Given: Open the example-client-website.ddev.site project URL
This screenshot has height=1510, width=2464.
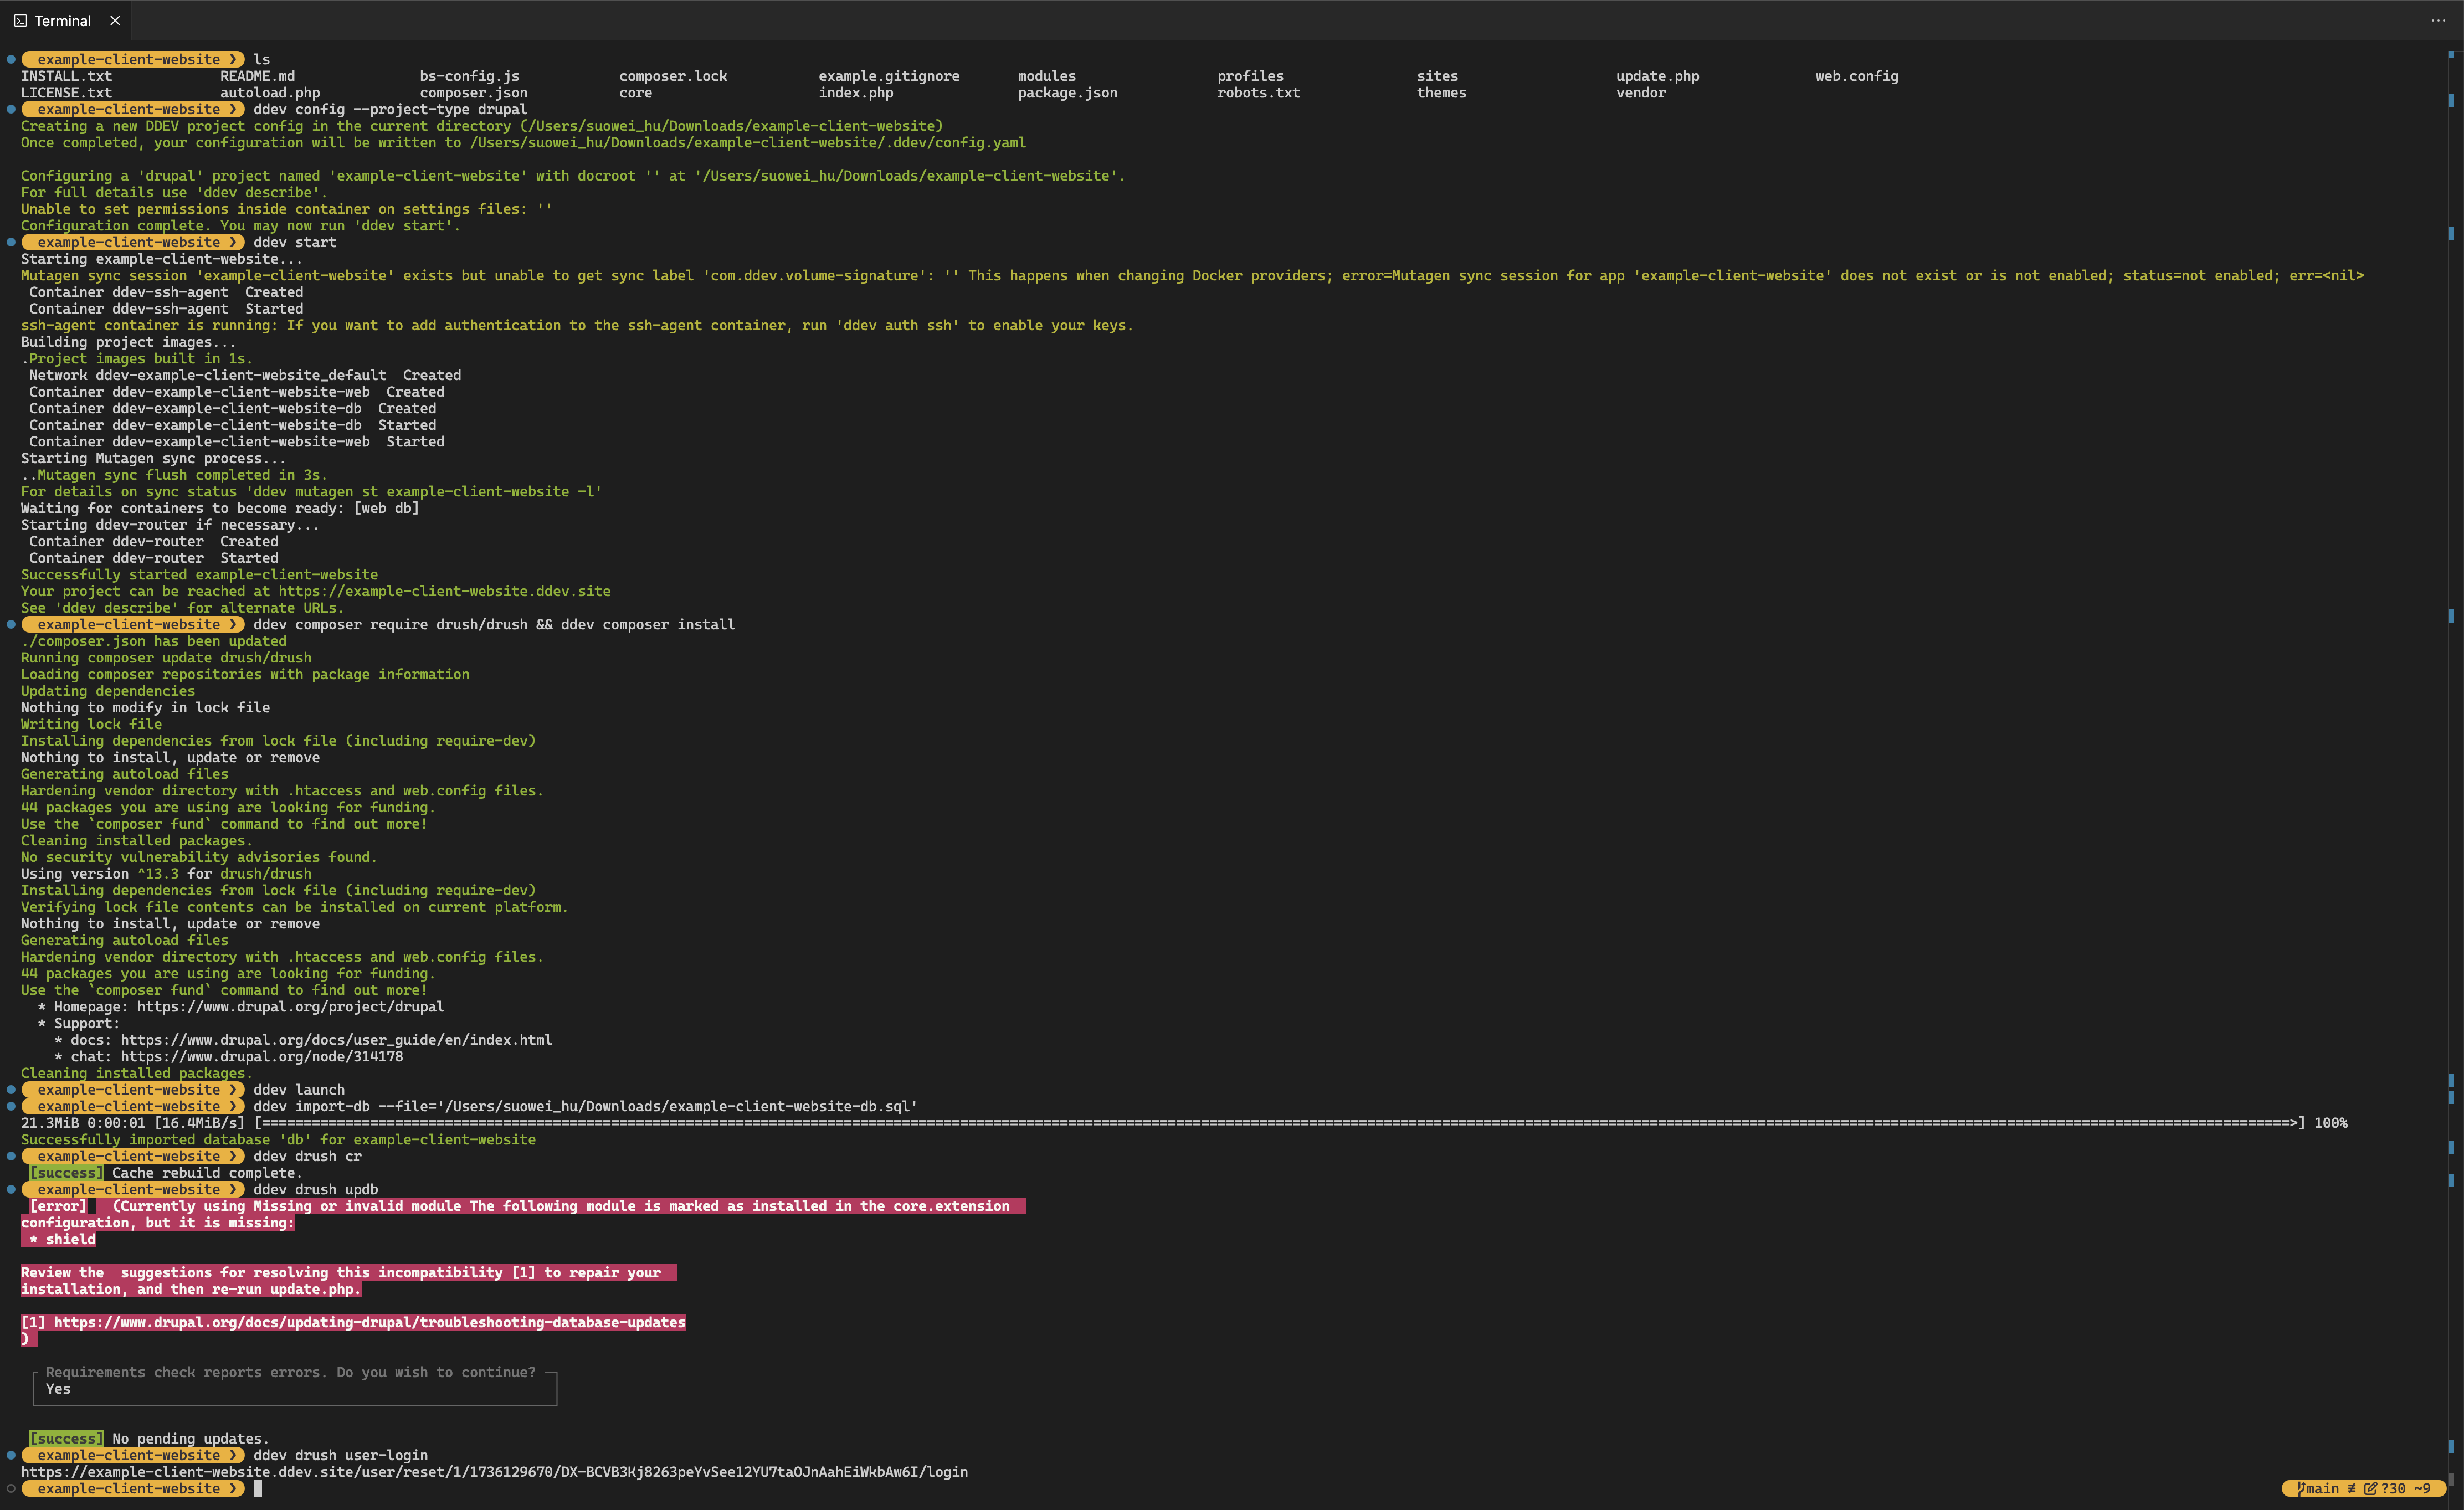Looking at the screenshot, I should pyautogui.click(x=444, y=591).
